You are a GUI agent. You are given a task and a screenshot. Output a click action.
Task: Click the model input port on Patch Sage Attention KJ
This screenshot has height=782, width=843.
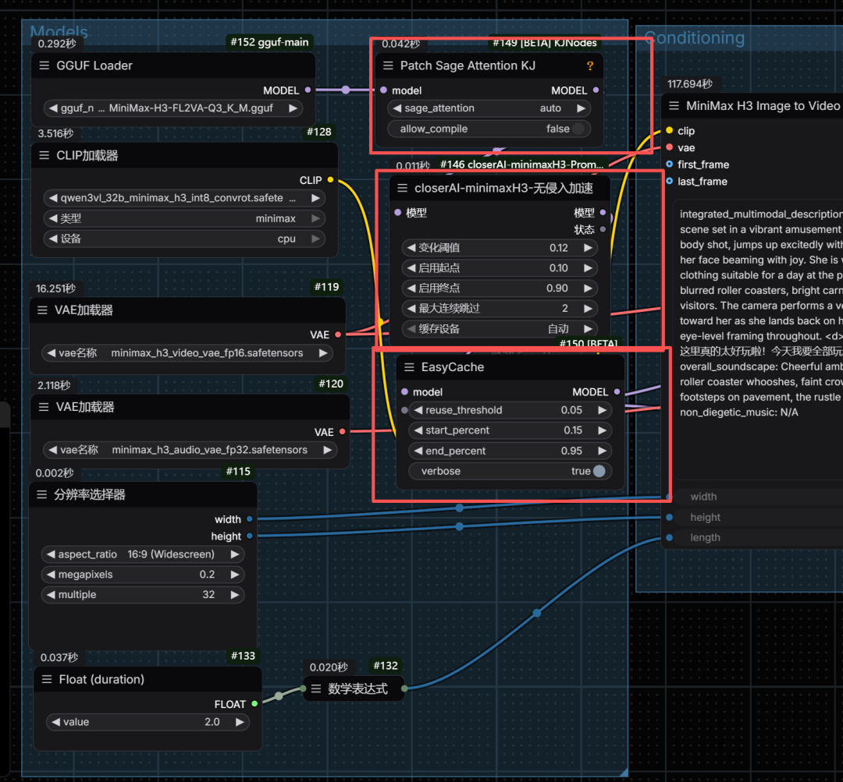[383, 90]
